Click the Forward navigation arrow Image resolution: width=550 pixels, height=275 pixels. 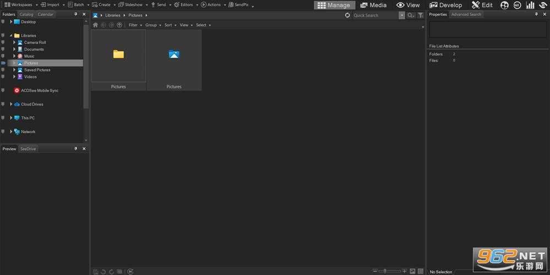(111, 25)
